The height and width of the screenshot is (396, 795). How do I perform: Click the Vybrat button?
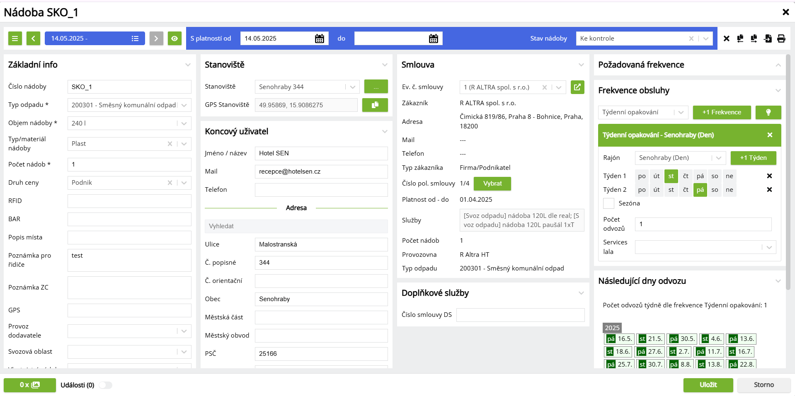(492, 184)
